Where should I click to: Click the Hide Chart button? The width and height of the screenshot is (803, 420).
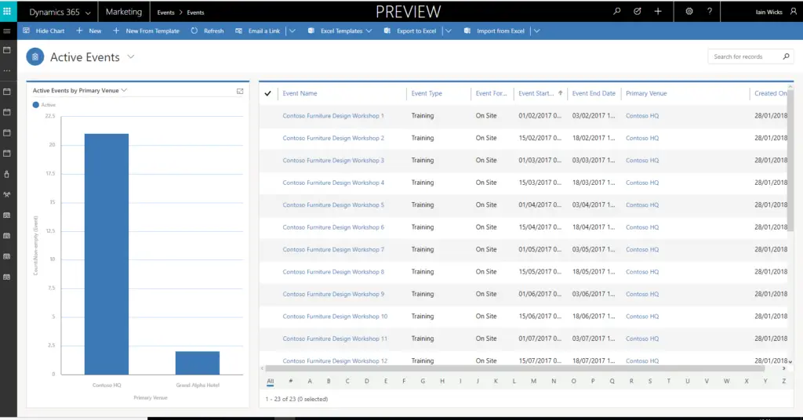tap(44, 31)
